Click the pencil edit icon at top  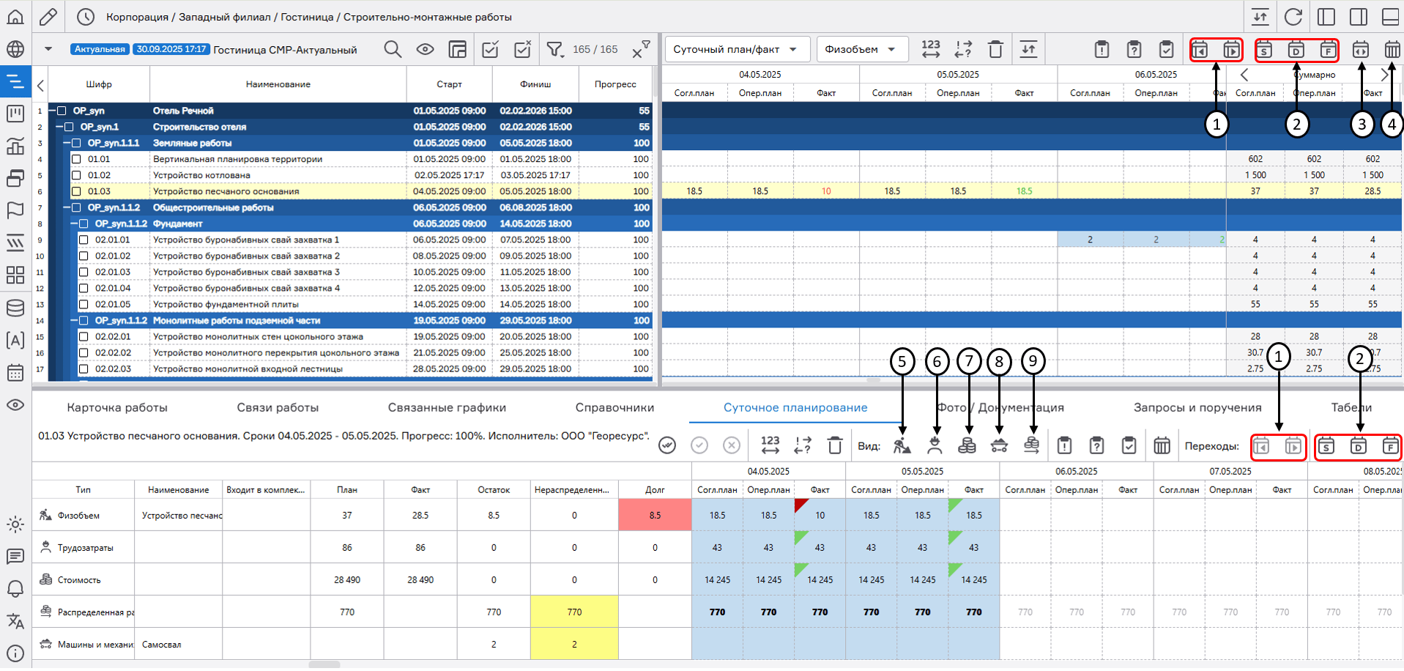coord(48,16)
